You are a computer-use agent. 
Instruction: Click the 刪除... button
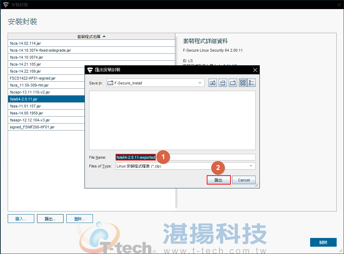tap(80, 219)
